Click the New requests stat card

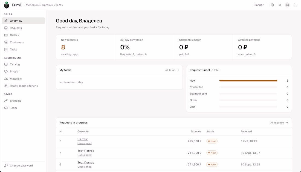85,47
